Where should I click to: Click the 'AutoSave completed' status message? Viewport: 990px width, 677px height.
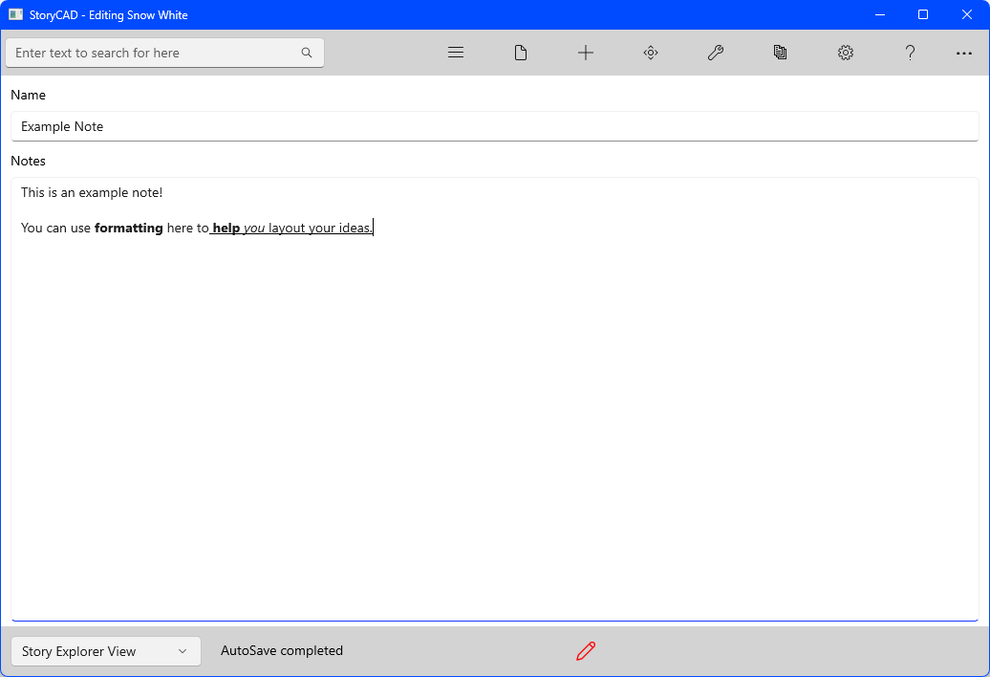coord(282,650)
